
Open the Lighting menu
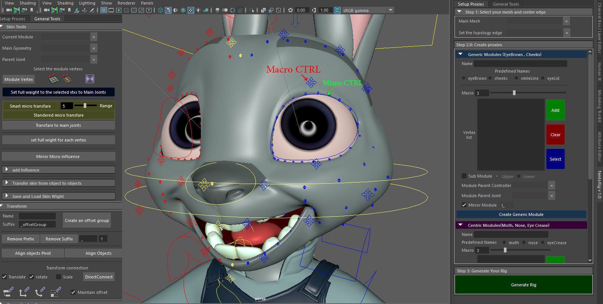click(x=87, y=3)
